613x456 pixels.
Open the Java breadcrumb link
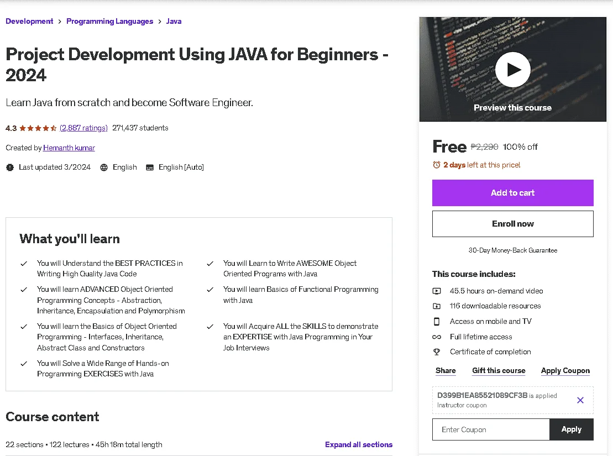point(174,21)
